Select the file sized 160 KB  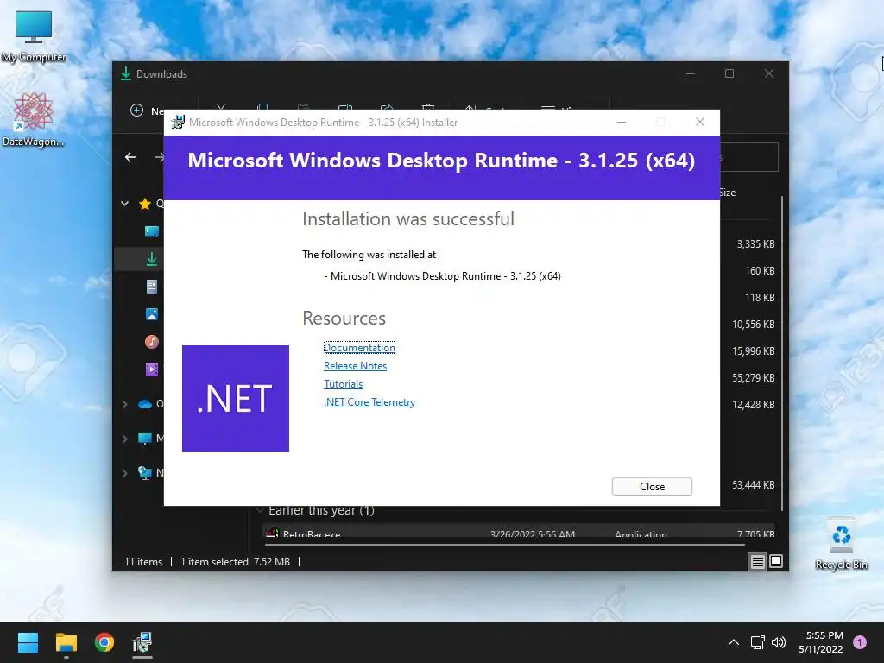760,270
